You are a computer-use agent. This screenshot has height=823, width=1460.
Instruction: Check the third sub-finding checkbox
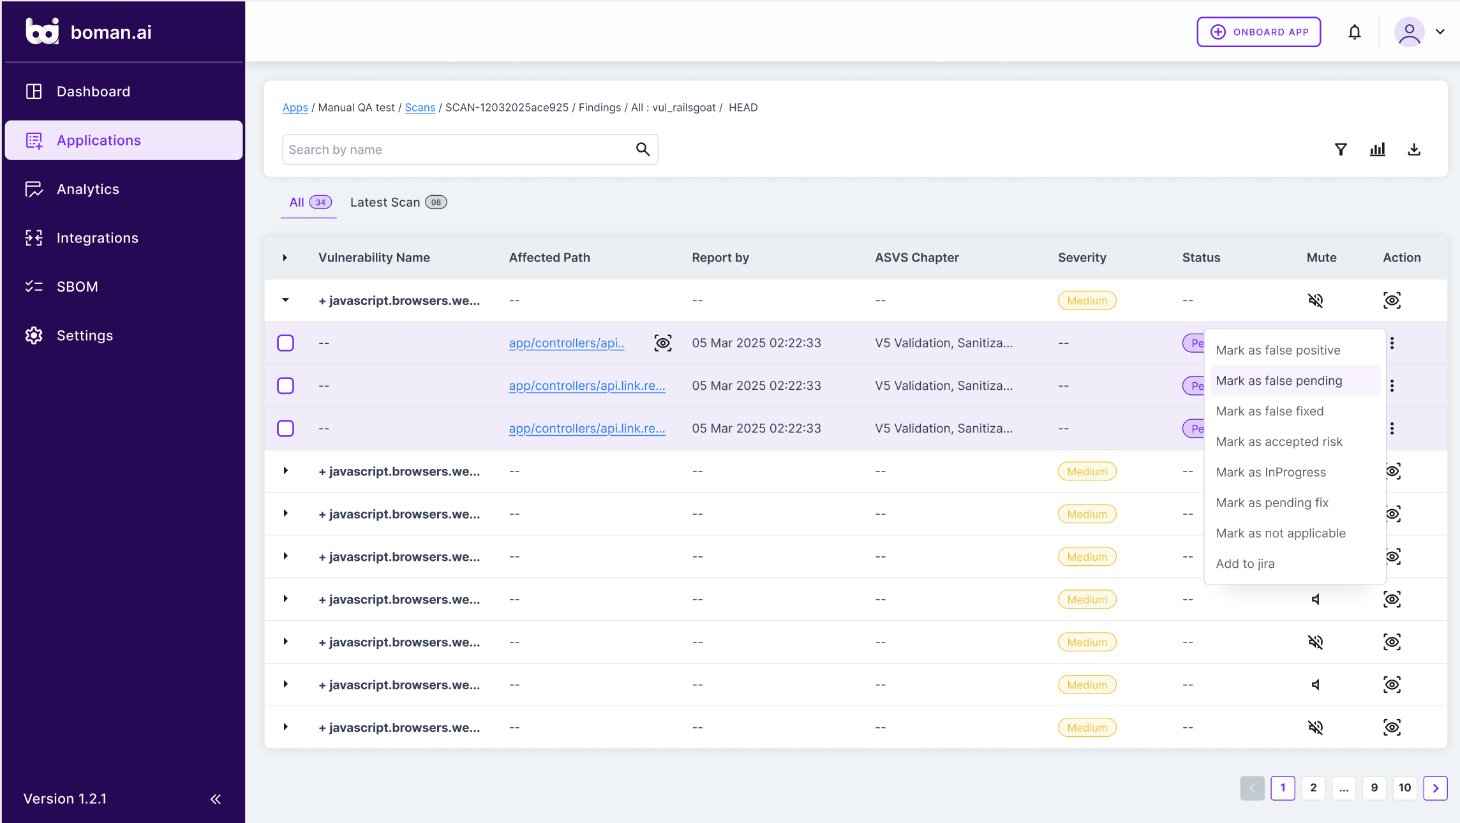point(285,429)
